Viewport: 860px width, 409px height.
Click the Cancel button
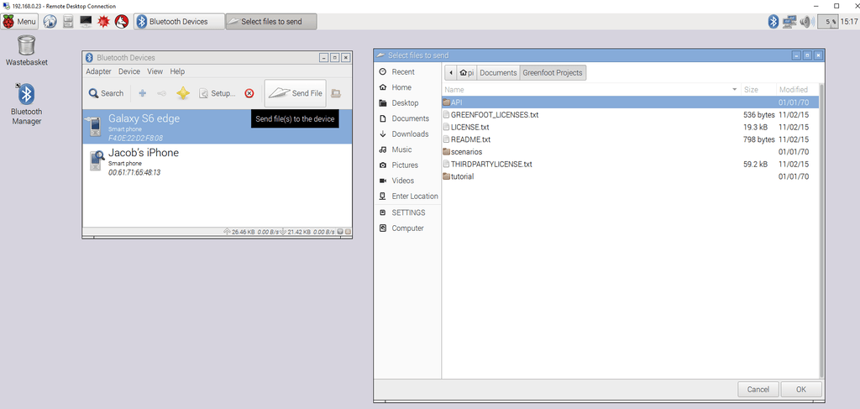(x=758, y=389)
